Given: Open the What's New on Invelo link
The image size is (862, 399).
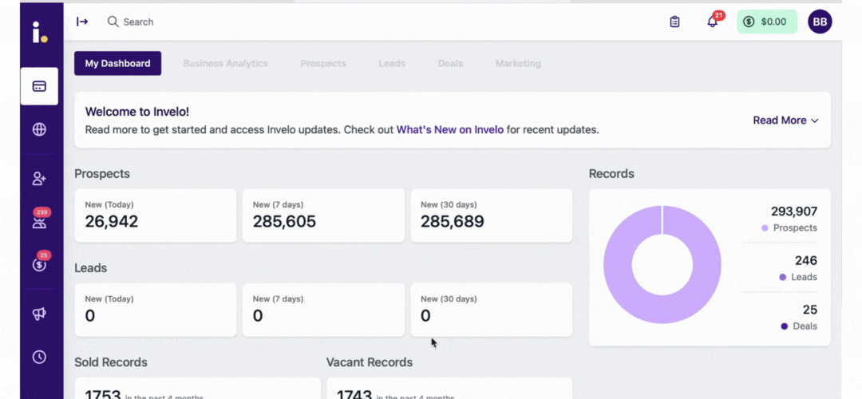Looking at the screenshot, I should click(x=449, y=130).
